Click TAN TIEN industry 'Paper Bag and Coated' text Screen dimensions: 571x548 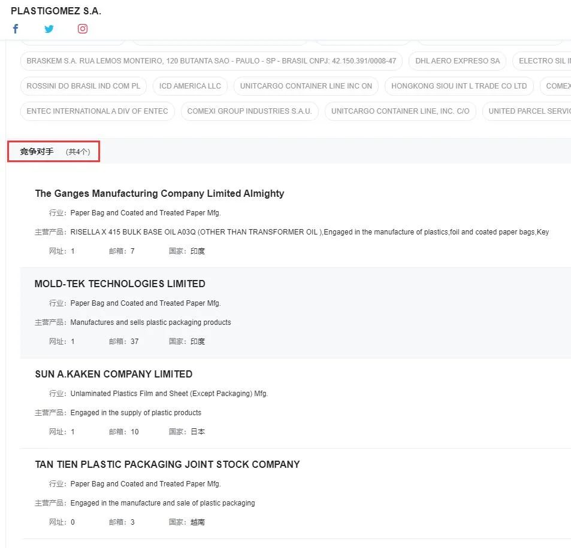(x=146, y=484)
